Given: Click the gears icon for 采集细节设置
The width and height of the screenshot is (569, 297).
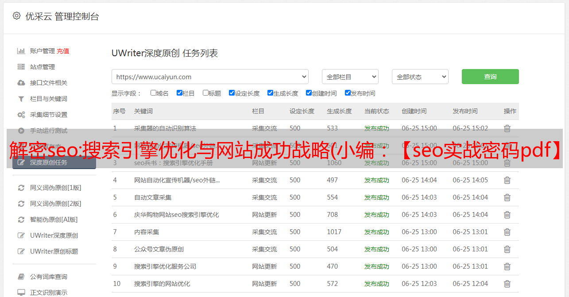Looking at the screenshot, I should 21,115.
